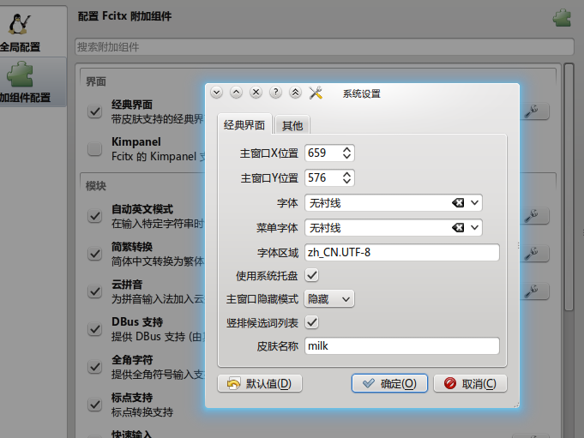Adjust the 主窗口Y位置 spin arrows
The width and height of the screenshot is (584, 438).
click(346, 177)
